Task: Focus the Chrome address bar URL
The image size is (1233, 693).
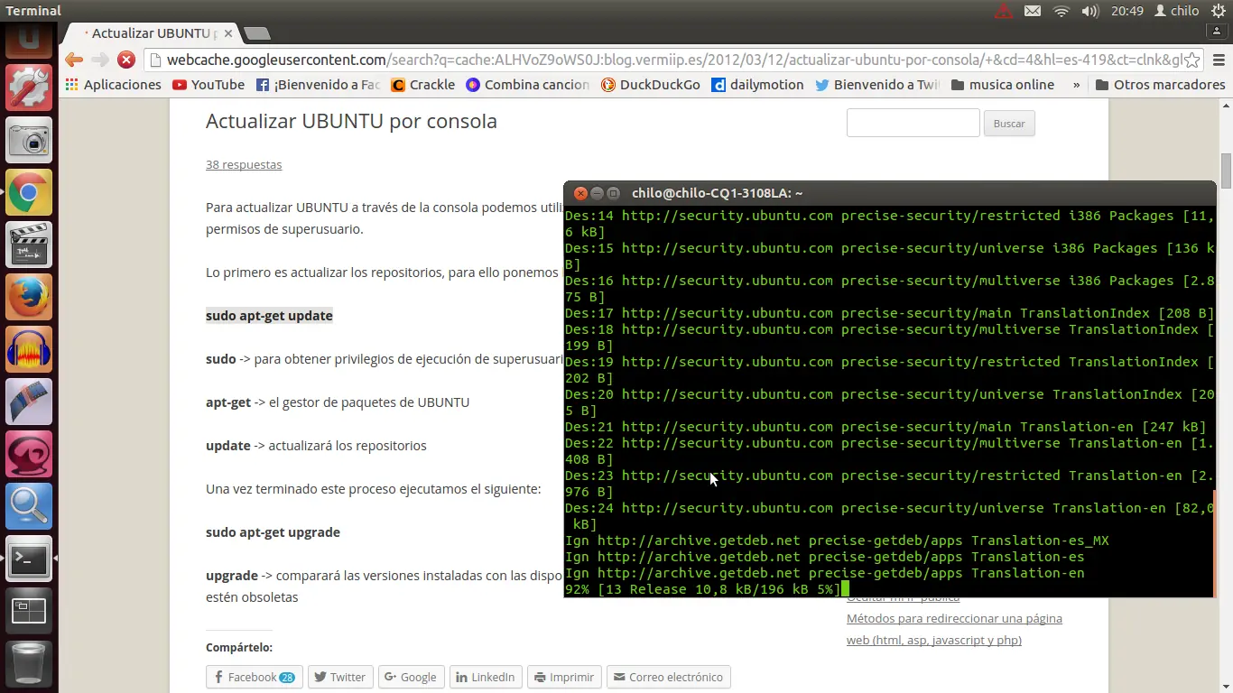Action: click(673, 60)
